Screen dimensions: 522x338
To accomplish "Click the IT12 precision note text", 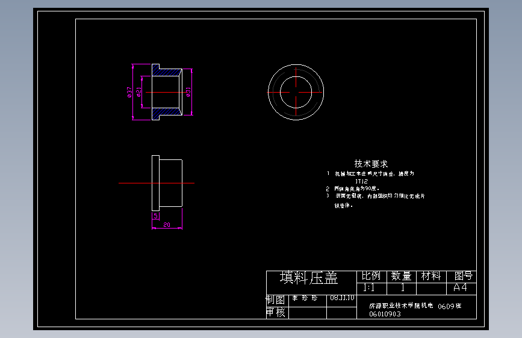I will tap(361, 181).
